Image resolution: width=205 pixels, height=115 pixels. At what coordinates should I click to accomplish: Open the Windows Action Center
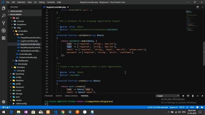[x=200, y=112]
